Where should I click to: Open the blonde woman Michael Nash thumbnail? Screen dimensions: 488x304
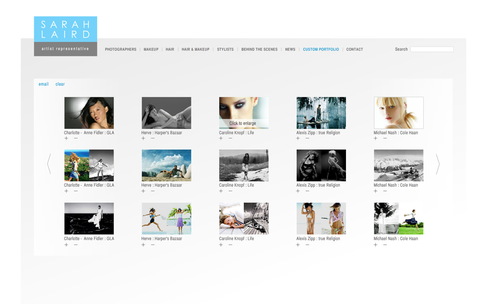398,113
